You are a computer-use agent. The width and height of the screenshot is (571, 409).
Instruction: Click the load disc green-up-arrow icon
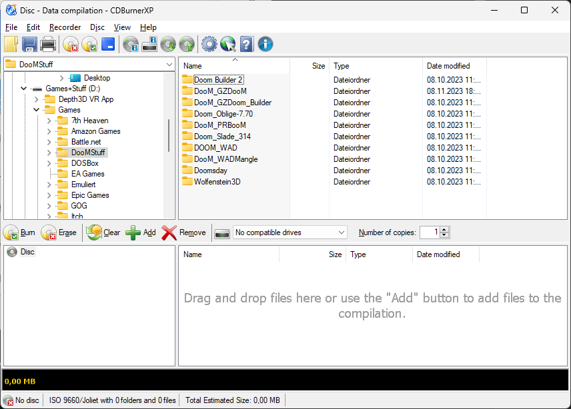pos(187,45)
